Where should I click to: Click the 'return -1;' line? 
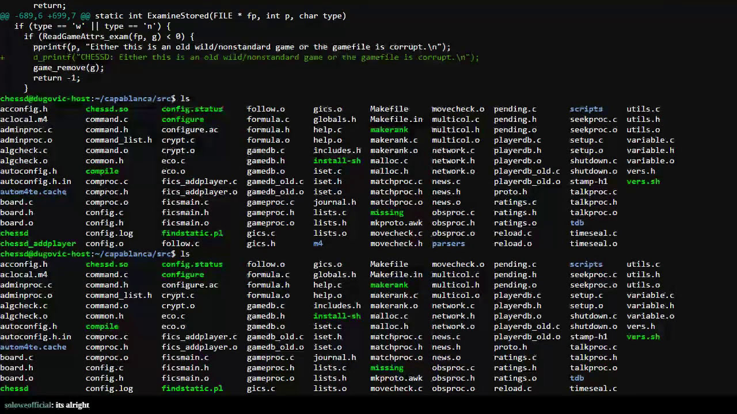(x=57, y=78)
